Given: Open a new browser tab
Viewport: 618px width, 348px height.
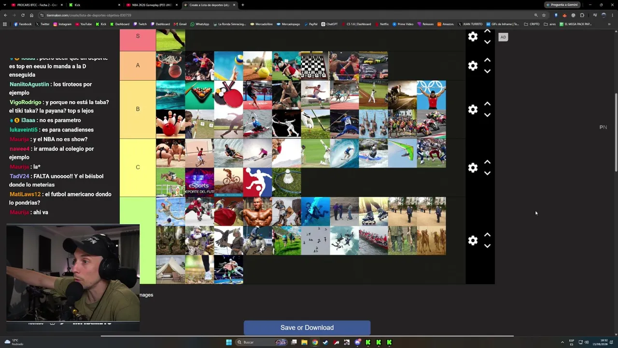Looking at the screenshot, I should [x=243, y=5].
